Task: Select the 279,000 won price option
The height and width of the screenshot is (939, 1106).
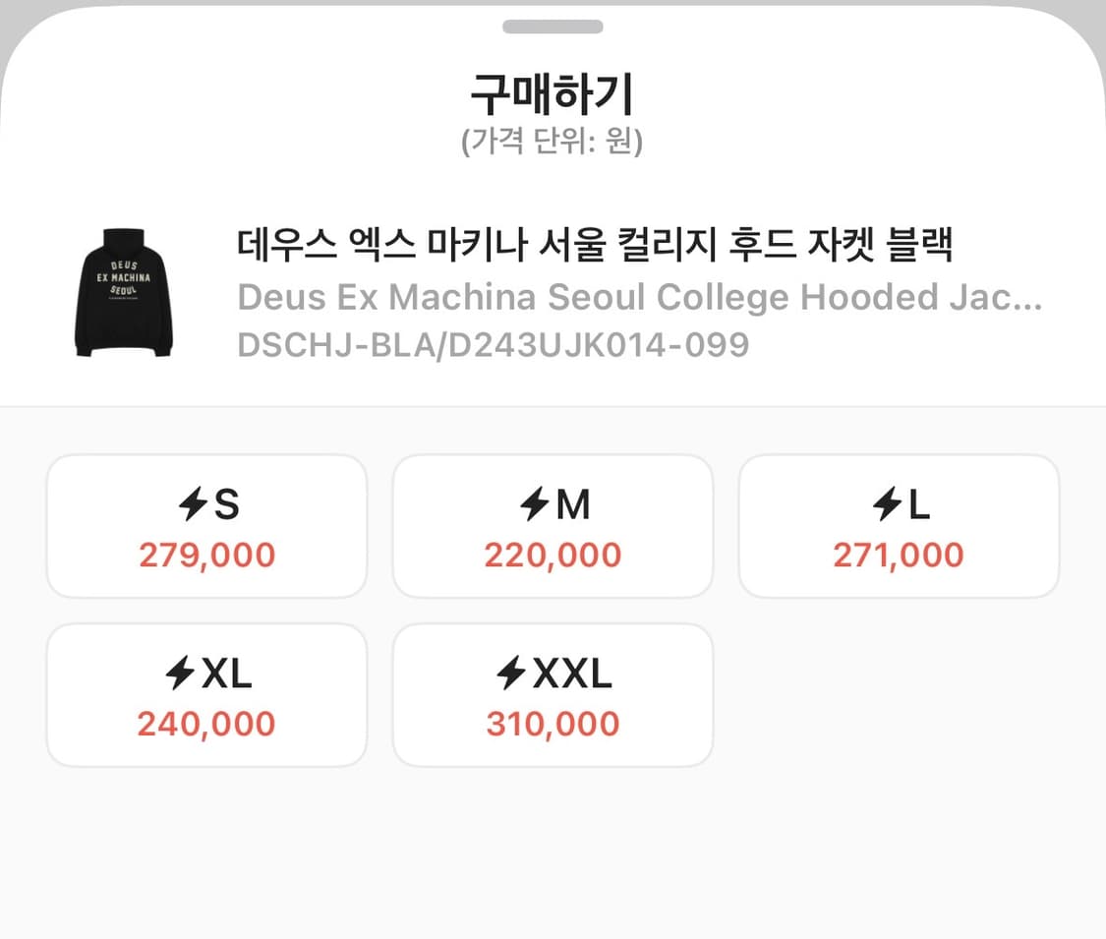Action: 206,556
